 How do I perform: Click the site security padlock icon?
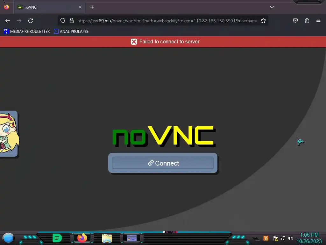[x=72, y=20]
